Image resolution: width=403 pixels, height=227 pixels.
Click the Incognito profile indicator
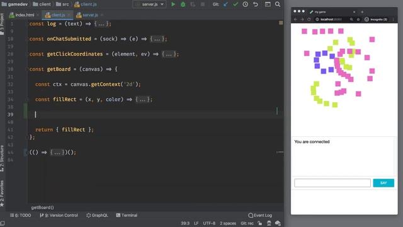click(x=376, y=20)
